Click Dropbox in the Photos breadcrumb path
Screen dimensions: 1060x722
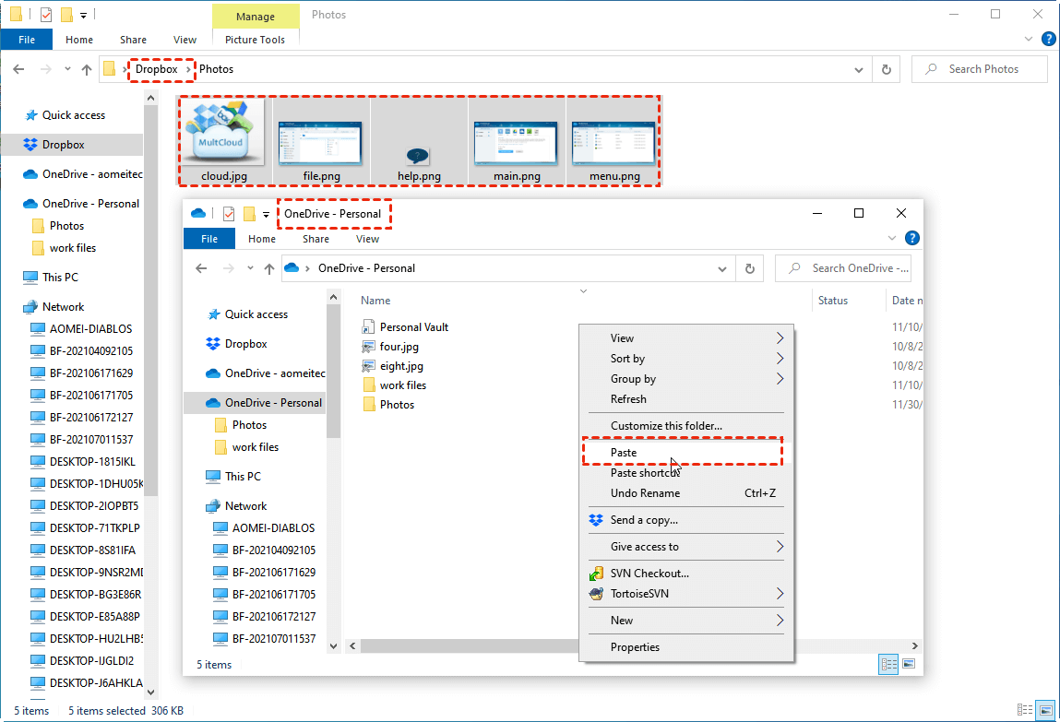pos(156,69)
